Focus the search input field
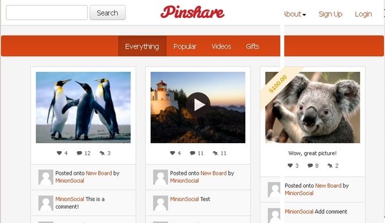 (x=47, y=13)
